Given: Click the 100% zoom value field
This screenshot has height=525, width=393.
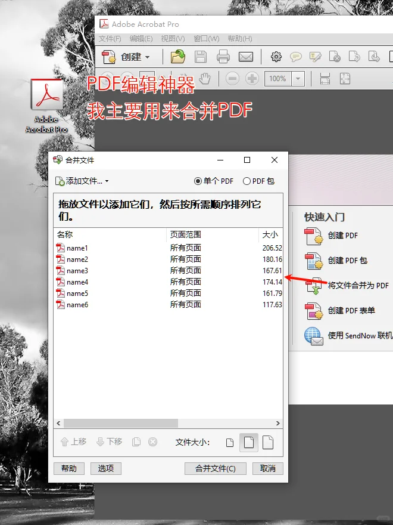Looking at the screenshot, I should [277, 79].
